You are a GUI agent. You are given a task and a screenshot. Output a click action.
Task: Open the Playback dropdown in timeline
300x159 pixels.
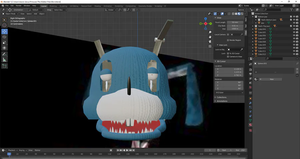tap(13, 150)
